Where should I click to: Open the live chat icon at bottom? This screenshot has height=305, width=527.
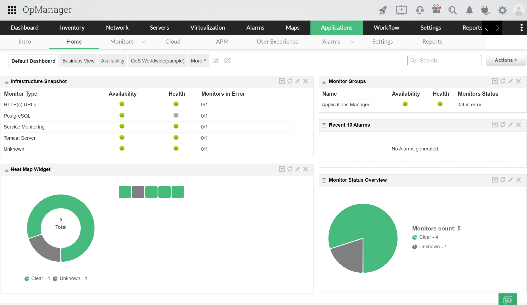[x=507, y=300]
